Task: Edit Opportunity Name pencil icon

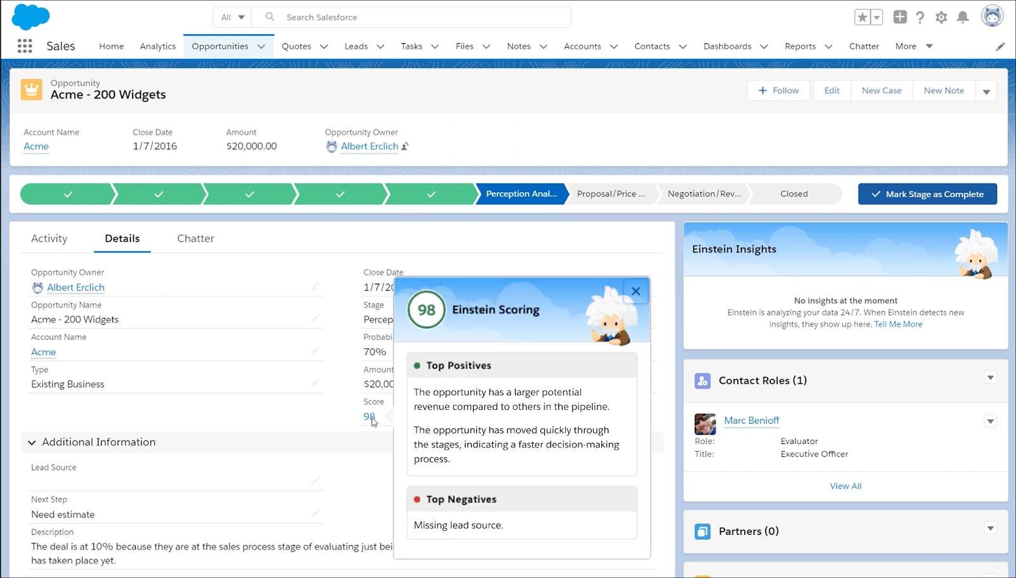Action: (x=315, y=319)
